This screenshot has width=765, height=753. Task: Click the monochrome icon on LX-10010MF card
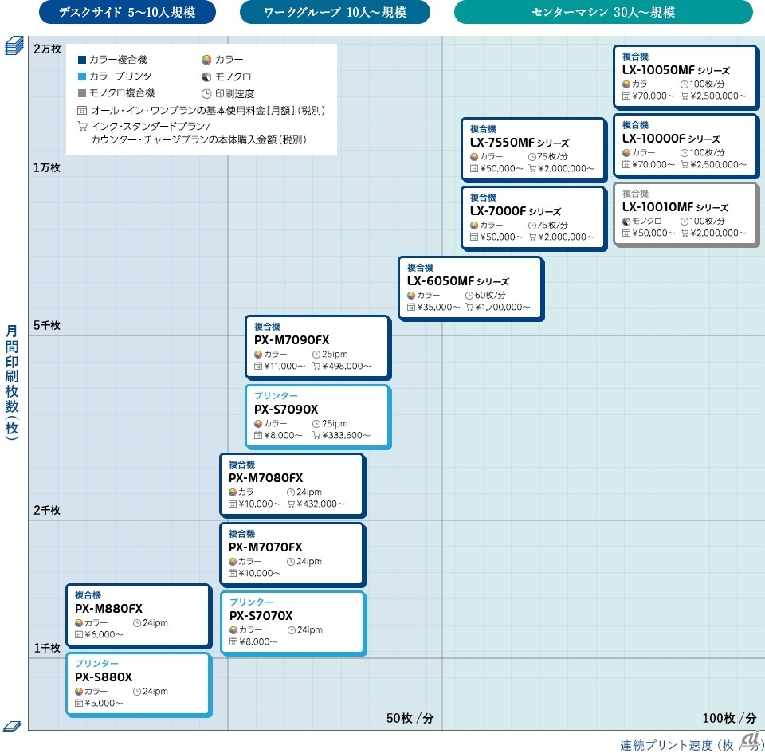(626, 222)
